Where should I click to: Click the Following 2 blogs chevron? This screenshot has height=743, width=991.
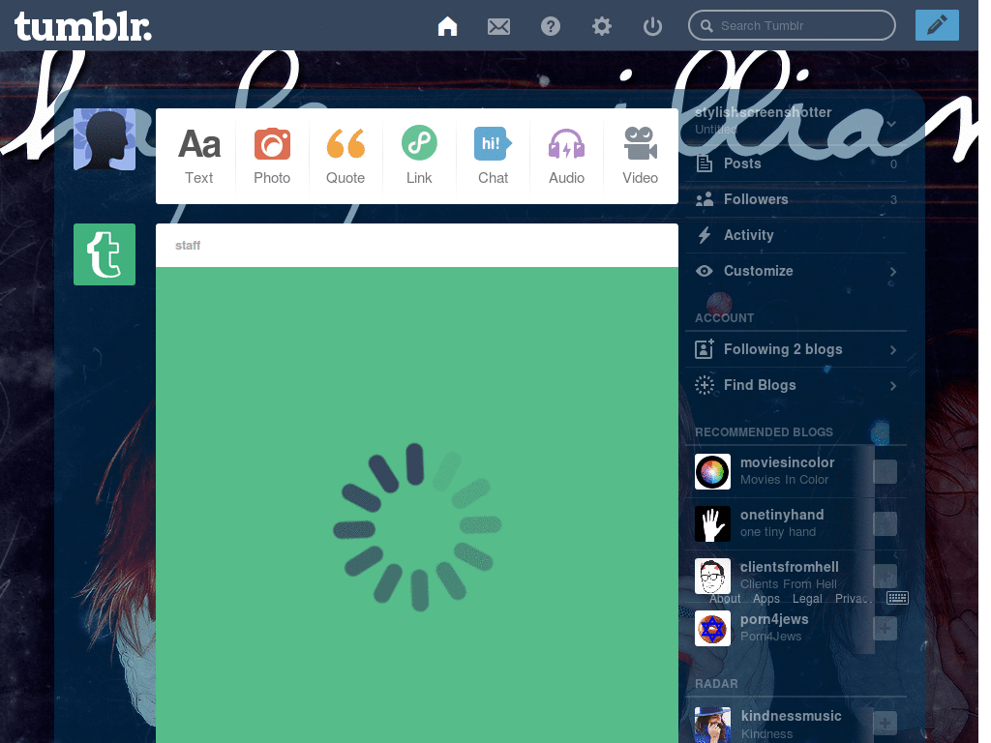[x=893, y=350]
